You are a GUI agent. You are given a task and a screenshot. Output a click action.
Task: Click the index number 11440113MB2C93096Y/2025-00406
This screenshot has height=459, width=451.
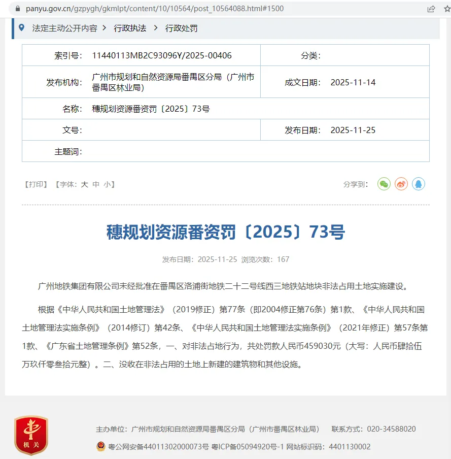point(162,55)
